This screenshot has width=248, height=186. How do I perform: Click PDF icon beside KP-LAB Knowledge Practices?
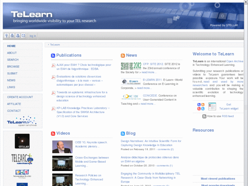pos(54,109)
